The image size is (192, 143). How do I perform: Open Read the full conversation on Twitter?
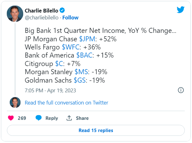(x=67, y=103)
